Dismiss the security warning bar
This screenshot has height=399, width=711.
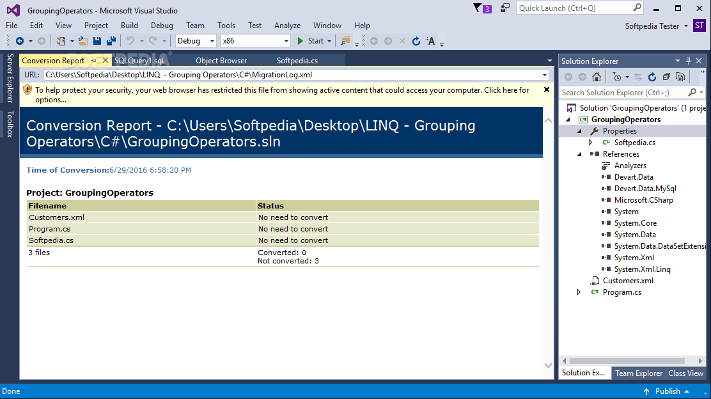tap(547, 90)
